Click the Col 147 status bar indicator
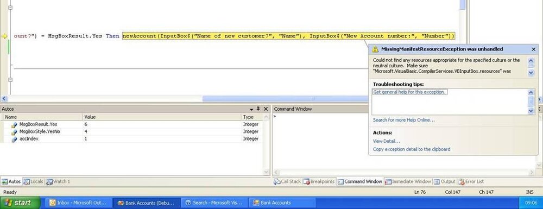 (x=453, y=192)
